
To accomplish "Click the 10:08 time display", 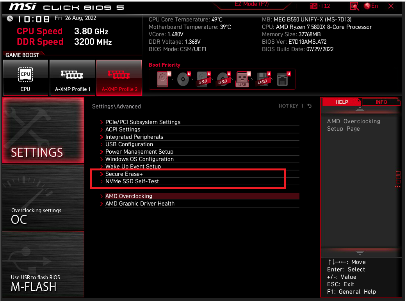I will (34, 19).
